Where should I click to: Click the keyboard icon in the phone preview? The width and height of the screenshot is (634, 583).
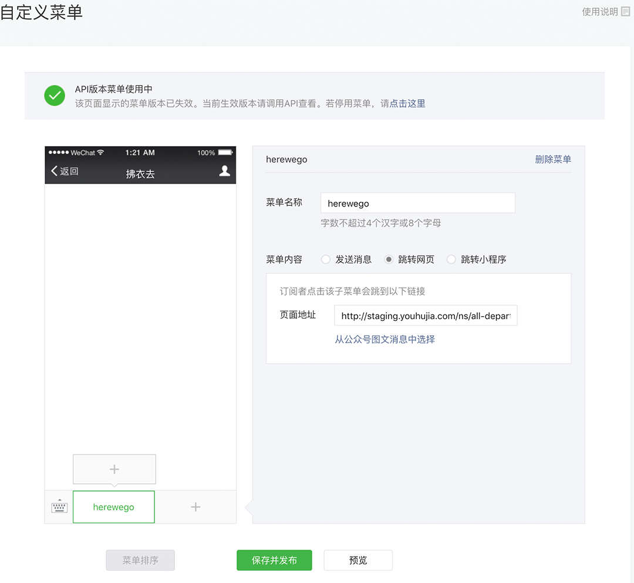tap(58, 506)
